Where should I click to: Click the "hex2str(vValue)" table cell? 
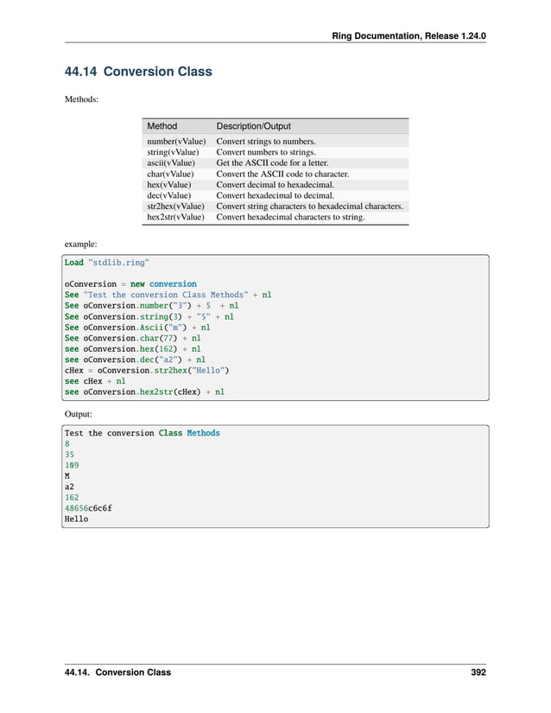pyautogui.click(x=176, y=217)
